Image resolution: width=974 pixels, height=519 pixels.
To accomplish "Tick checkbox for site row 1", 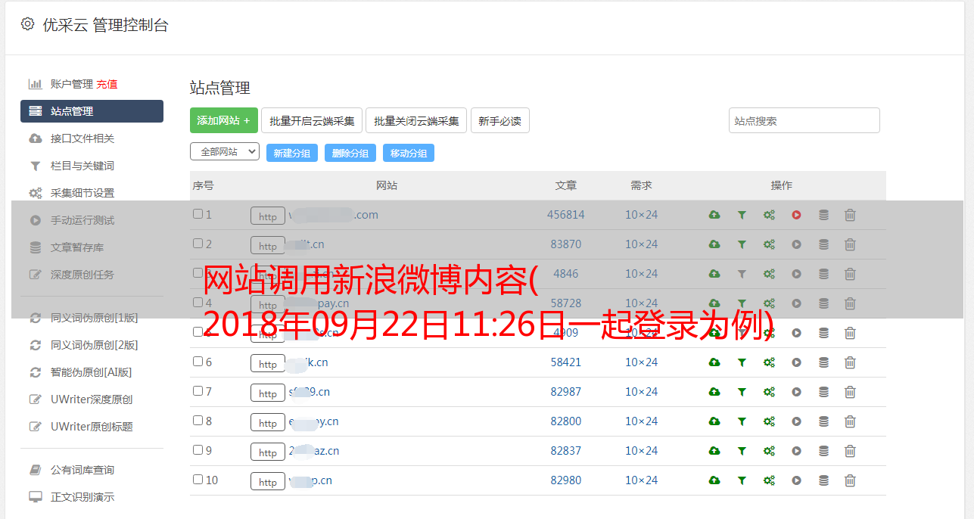I will tap(198, 214).
